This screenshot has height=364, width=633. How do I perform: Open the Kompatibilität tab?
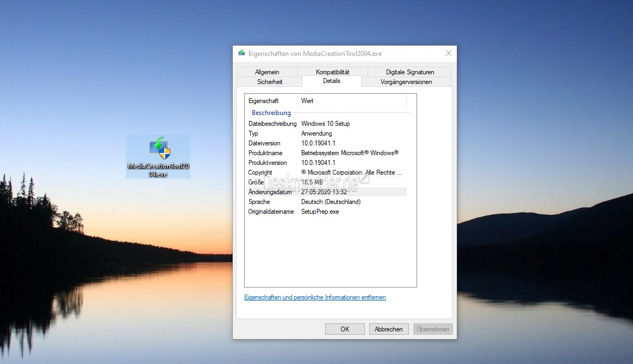332,72
